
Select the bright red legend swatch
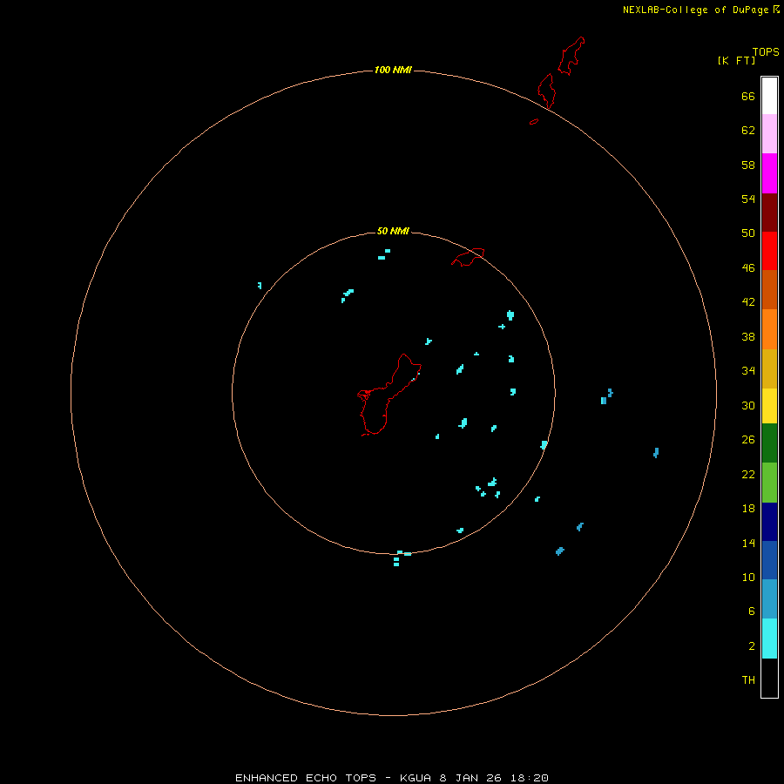[769, 251]
